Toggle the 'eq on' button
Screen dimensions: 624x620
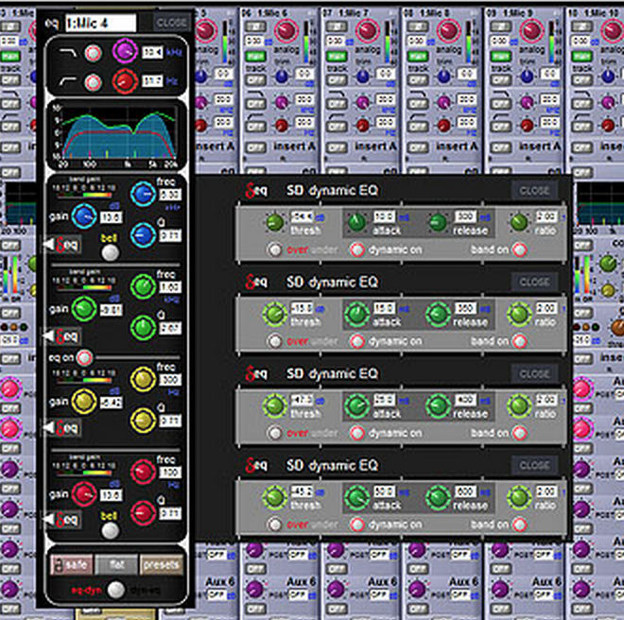[84, 357]
